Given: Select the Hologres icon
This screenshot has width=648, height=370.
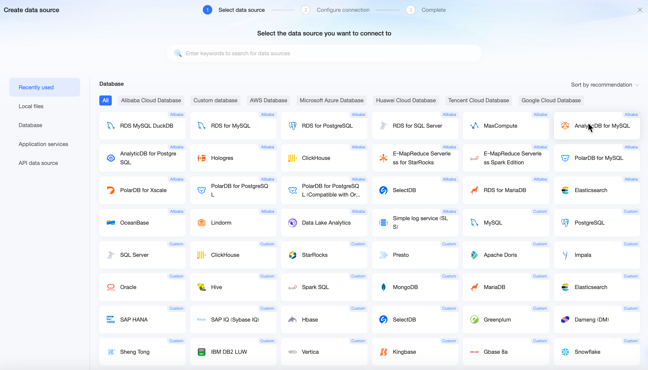Looking at the screenshot, I should [x=202, y=158].
